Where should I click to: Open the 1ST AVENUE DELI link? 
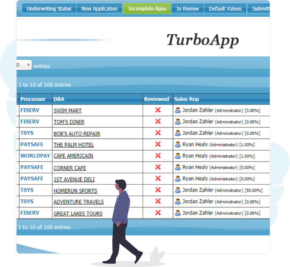(74, 179)
